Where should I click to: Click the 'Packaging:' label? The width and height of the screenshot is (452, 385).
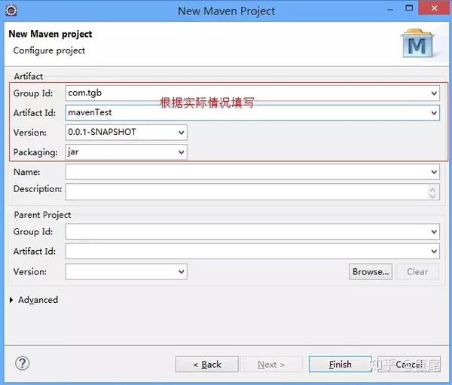click(35, 152)
